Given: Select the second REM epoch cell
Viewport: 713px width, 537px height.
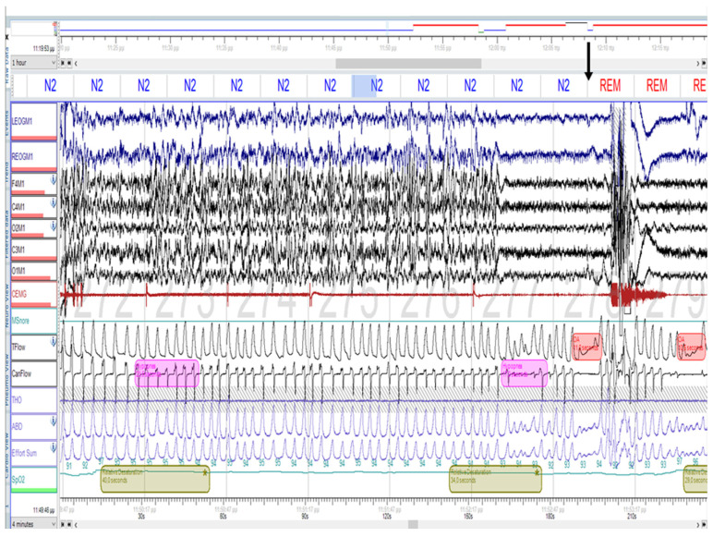Looking at the screenshot, I should click(657, 86).
